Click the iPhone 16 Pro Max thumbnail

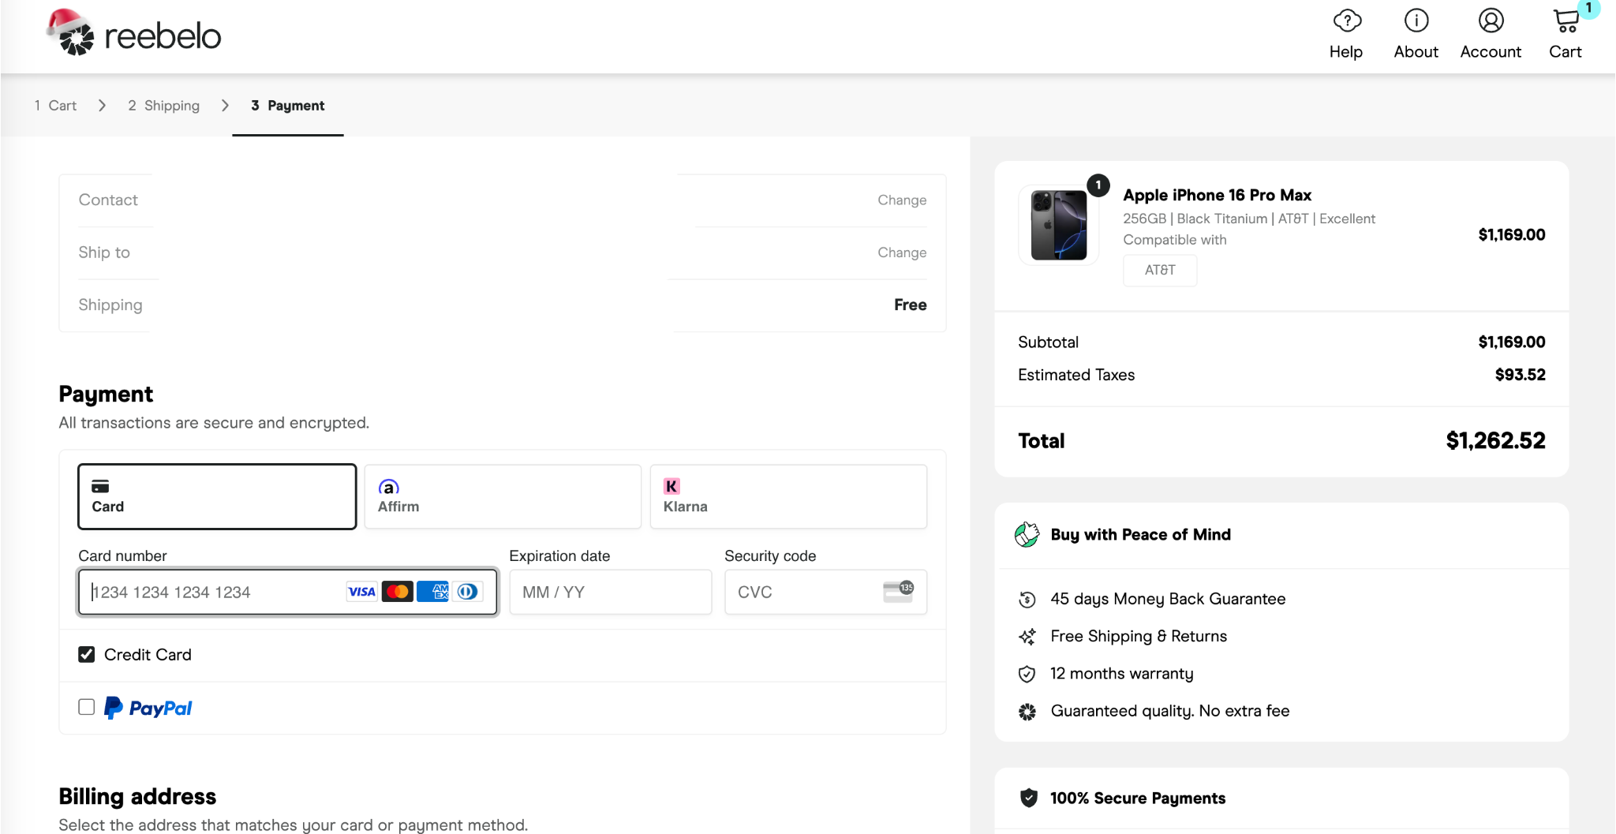(1058, 226)
